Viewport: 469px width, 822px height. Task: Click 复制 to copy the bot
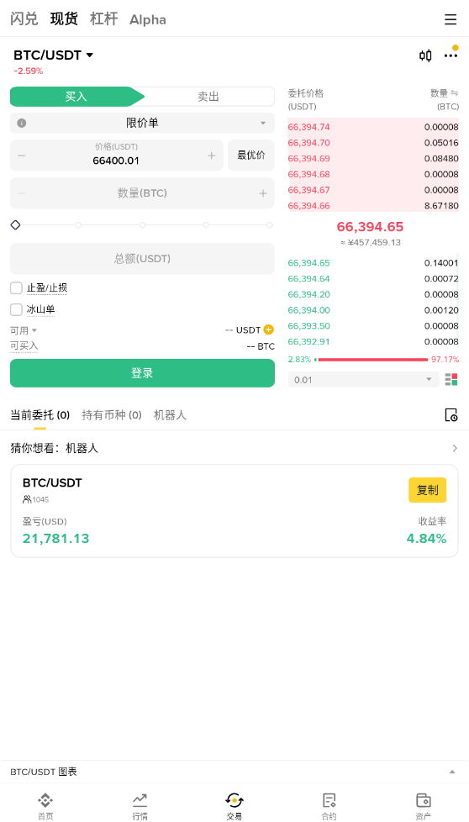pyautogui.click(x=427, y=490)
